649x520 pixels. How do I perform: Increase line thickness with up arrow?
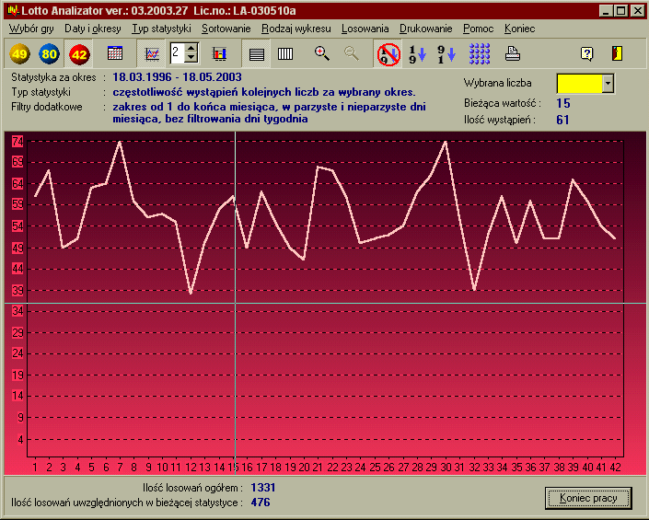(x=191, y=48)
